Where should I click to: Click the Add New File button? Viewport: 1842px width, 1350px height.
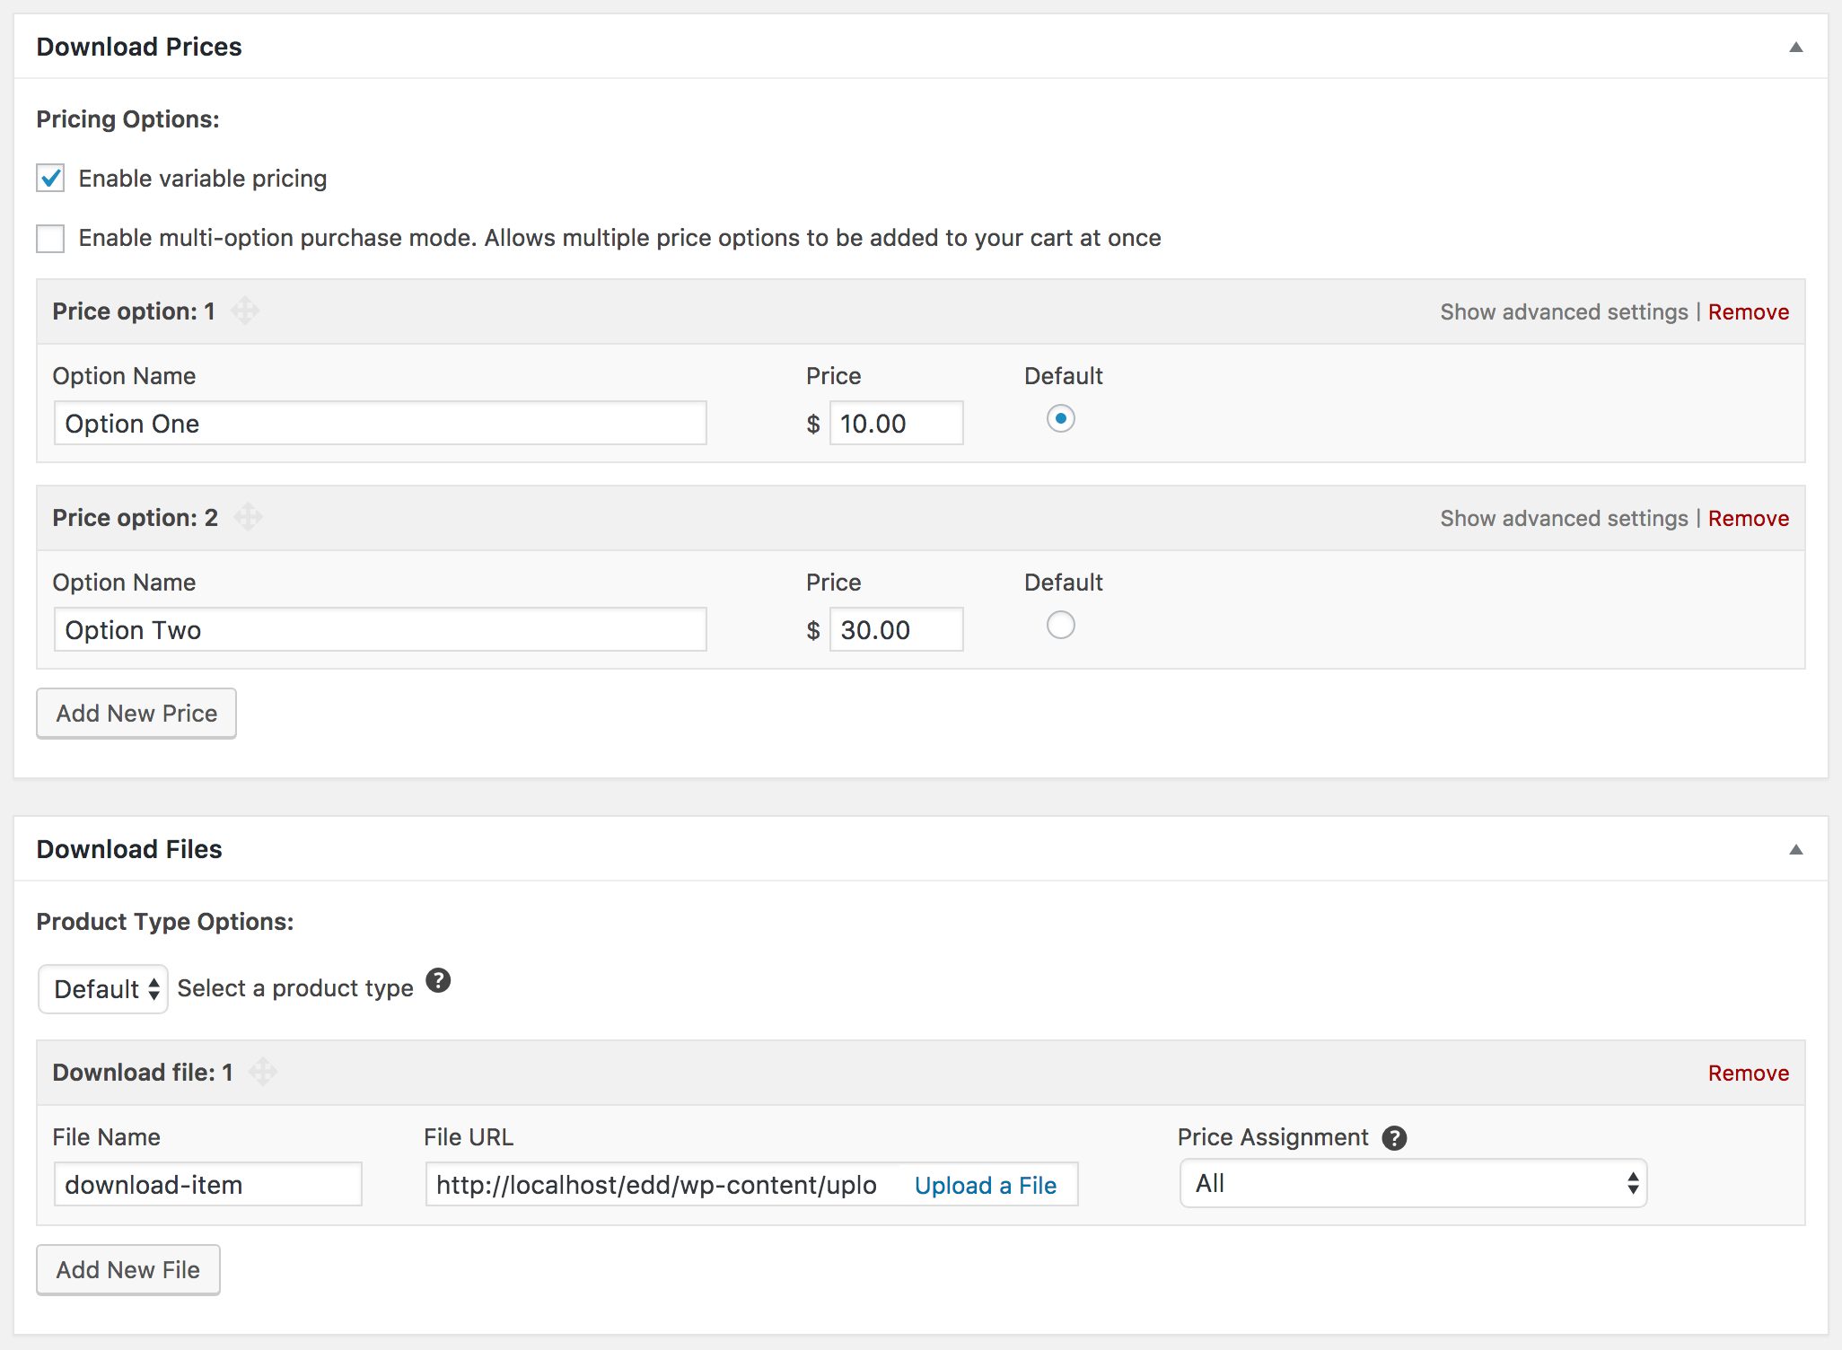128,1270
